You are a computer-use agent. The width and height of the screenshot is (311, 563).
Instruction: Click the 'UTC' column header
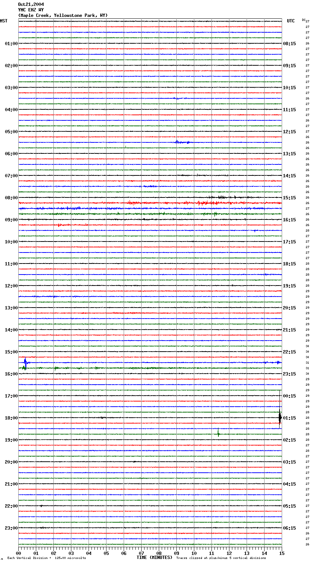[291, 21]
